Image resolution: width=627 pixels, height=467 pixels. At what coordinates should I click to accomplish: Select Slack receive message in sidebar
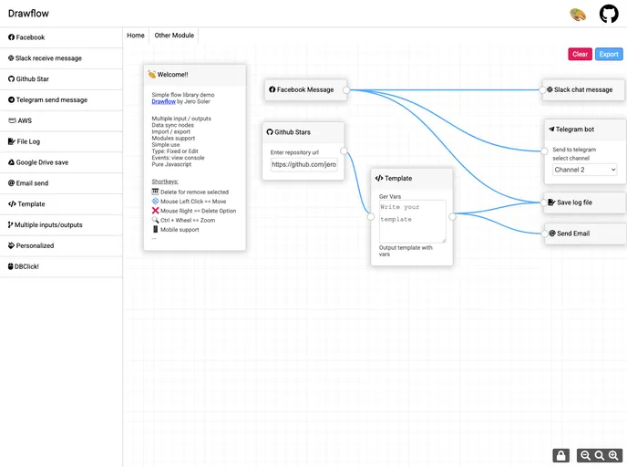pyautogui.click(x=61, y=58)
